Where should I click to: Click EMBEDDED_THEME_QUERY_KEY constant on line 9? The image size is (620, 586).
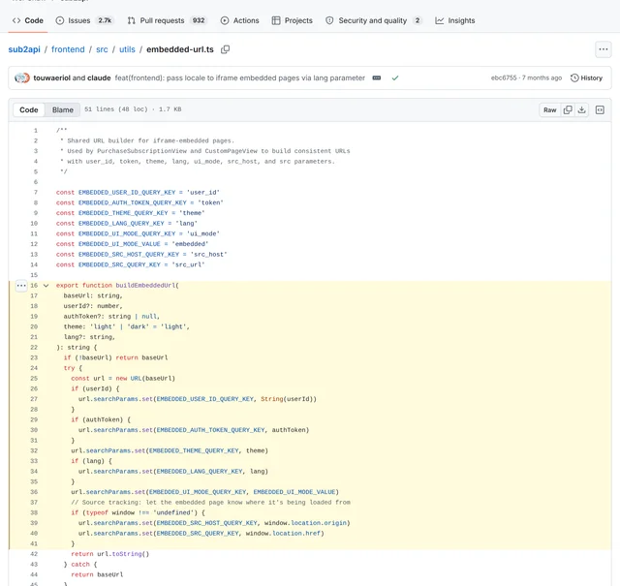click(x=123, y=213)
